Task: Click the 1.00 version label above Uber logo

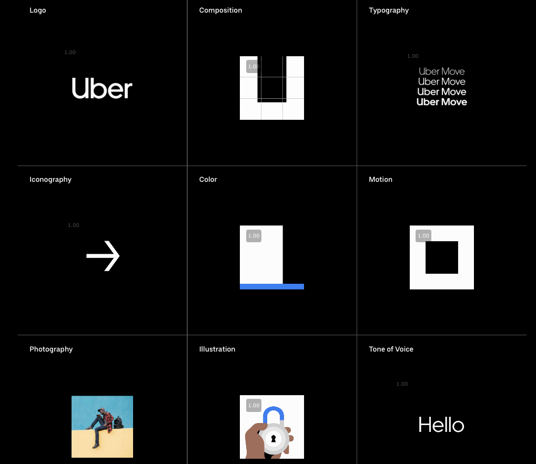Action: click(x=70, y=52)
